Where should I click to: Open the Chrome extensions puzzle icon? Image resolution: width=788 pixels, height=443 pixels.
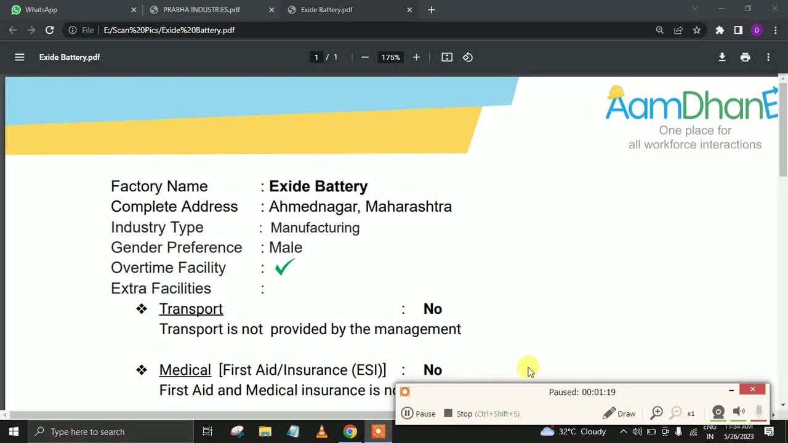720,30
